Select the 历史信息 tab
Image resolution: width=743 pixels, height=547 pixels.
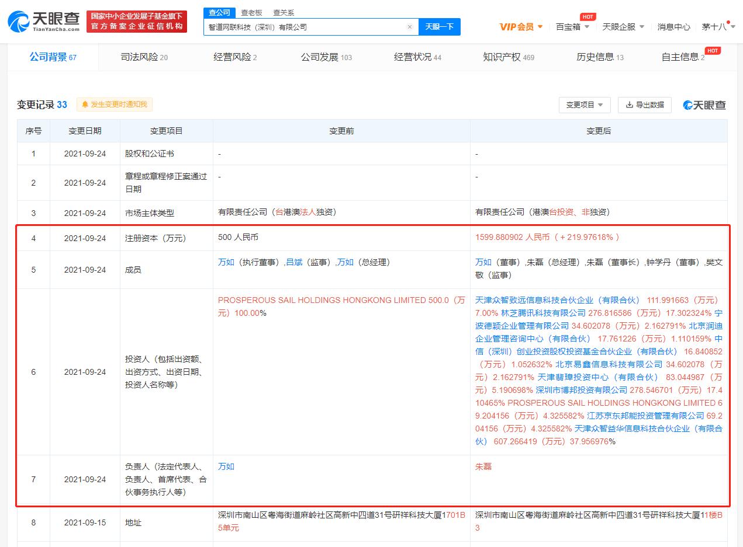pos(600,57)
